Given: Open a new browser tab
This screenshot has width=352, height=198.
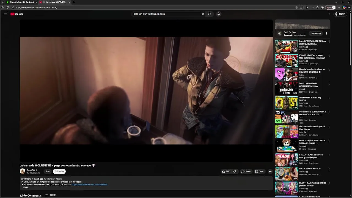Looking at the screenshot, I should click(x=74, y=2).
